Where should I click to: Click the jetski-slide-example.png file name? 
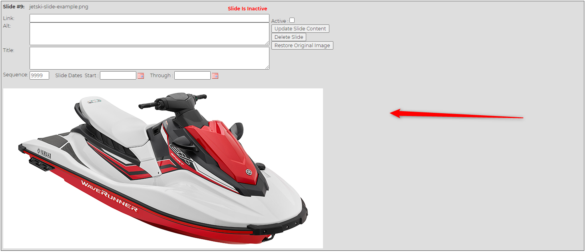tap(59, 7)
